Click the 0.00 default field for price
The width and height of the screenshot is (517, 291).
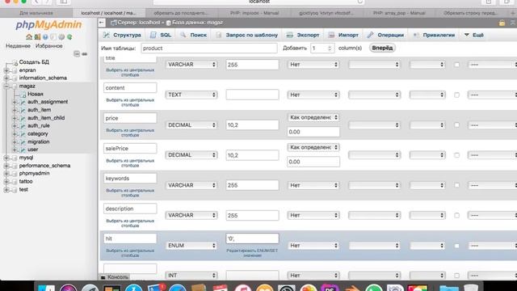tap(313, 132)
